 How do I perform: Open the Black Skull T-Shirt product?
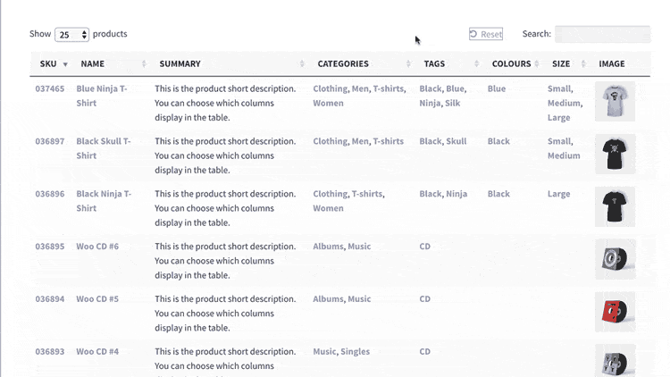tap(104, 148)
